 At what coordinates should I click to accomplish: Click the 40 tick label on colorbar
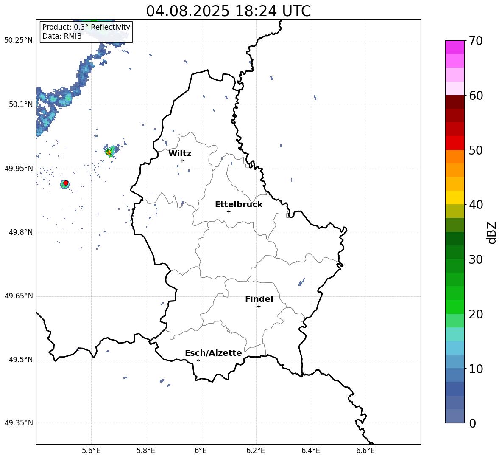(475, 205)
